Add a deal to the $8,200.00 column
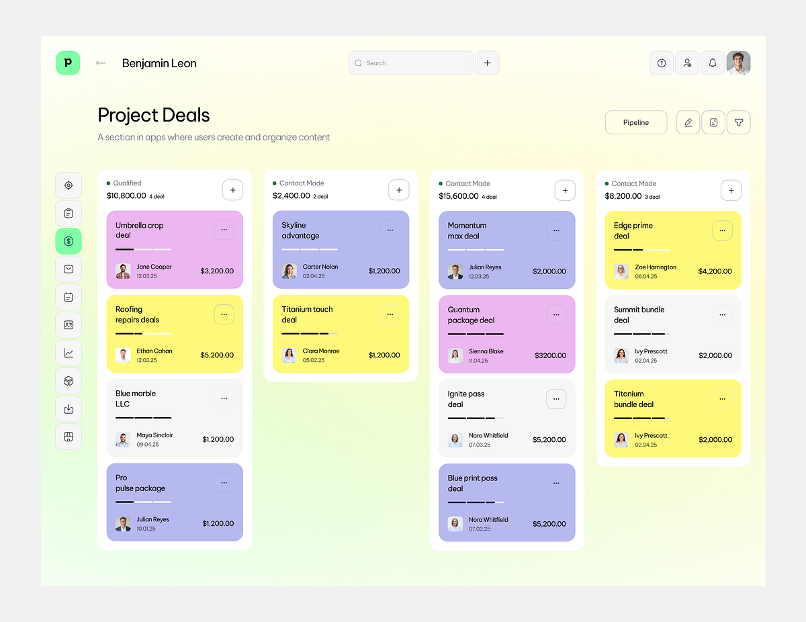 (x=731, y=190)
